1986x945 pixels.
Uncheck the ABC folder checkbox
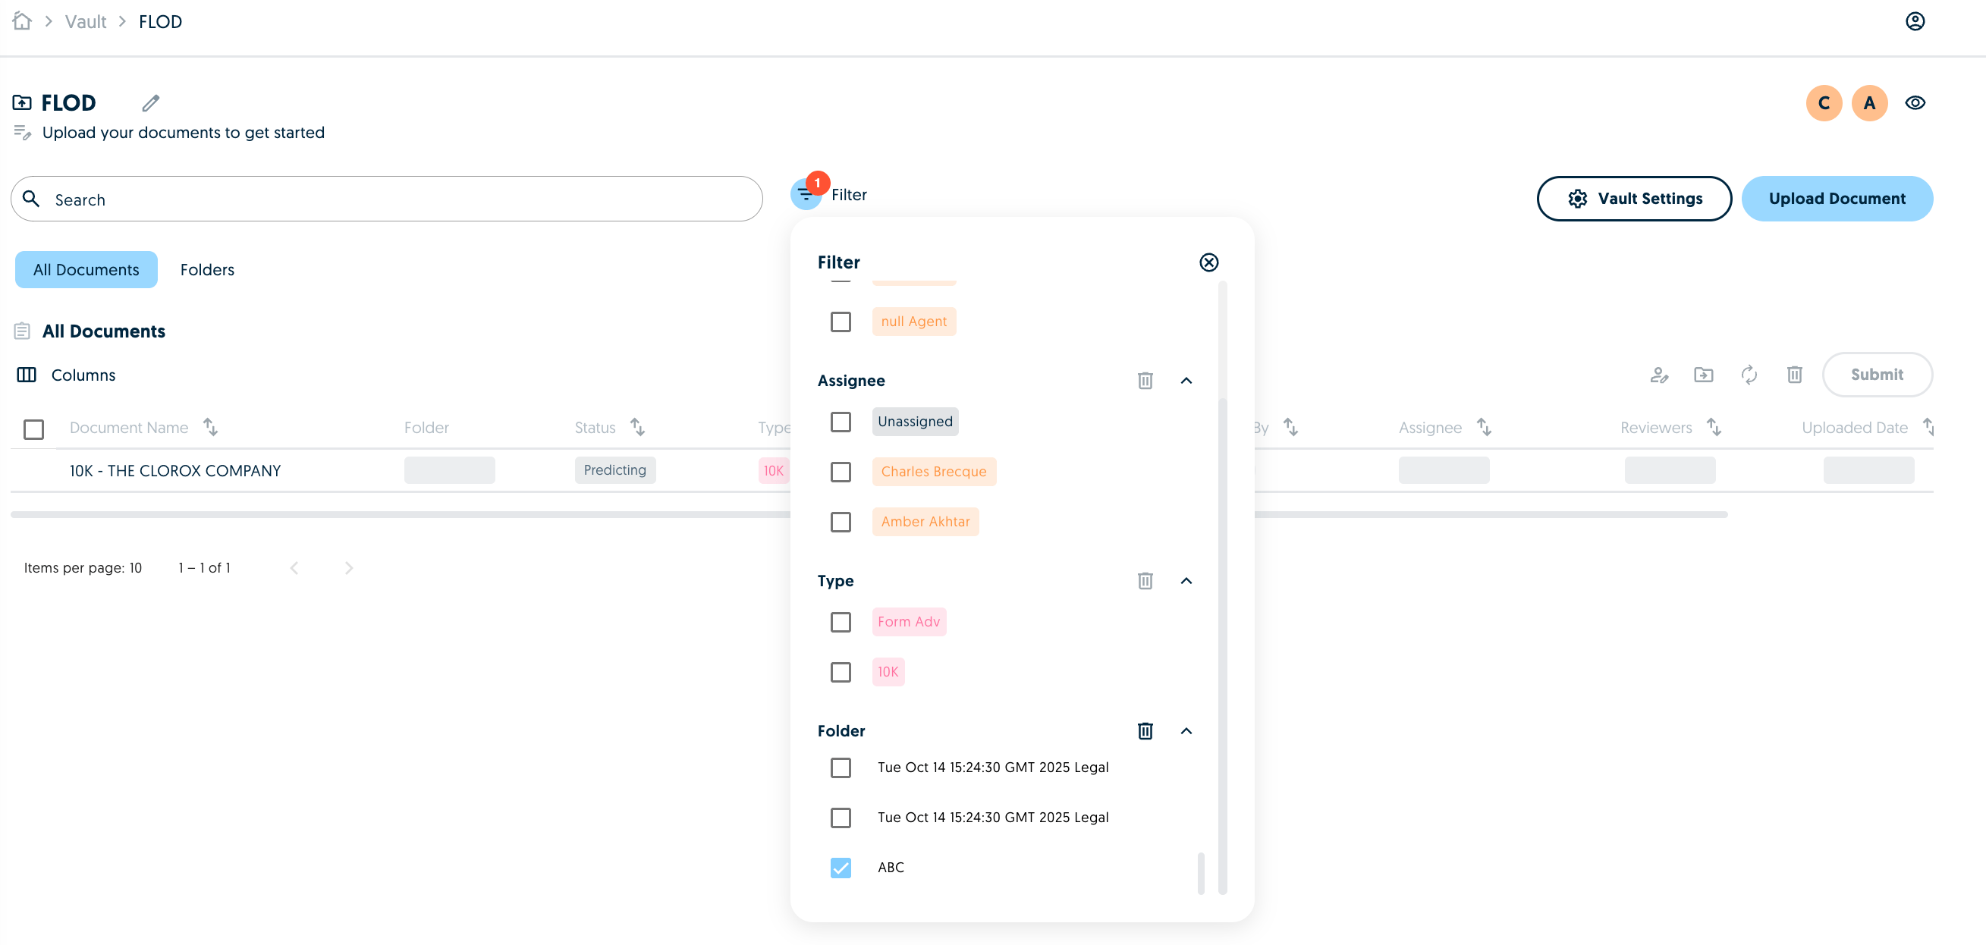click(x=841, y=868)
